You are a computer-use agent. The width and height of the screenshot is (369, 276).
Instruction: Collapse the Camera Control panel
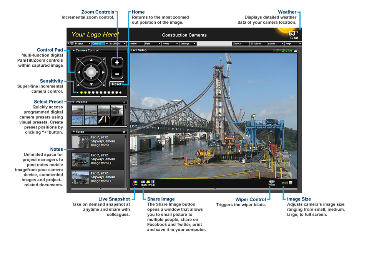73,51
